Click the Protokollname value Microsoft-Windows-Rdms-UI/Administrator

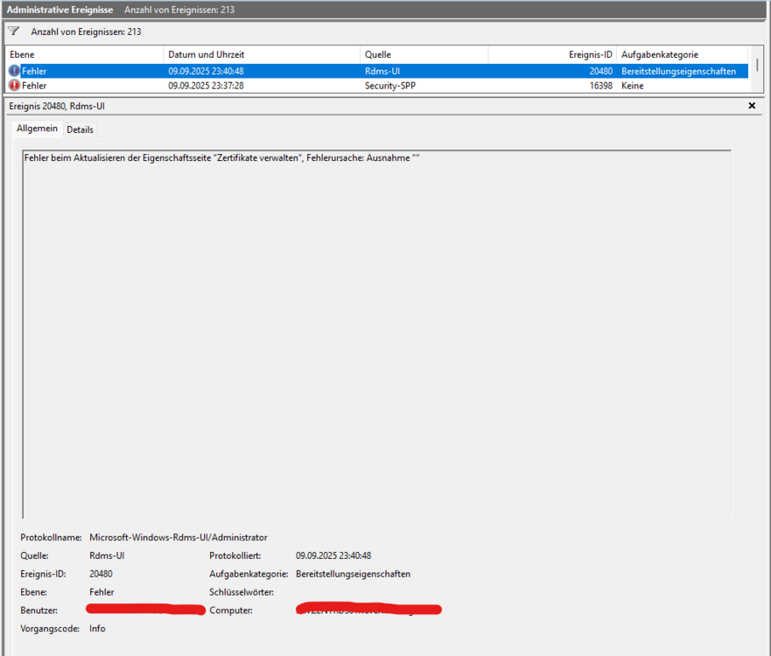click(x=178, y=537)
